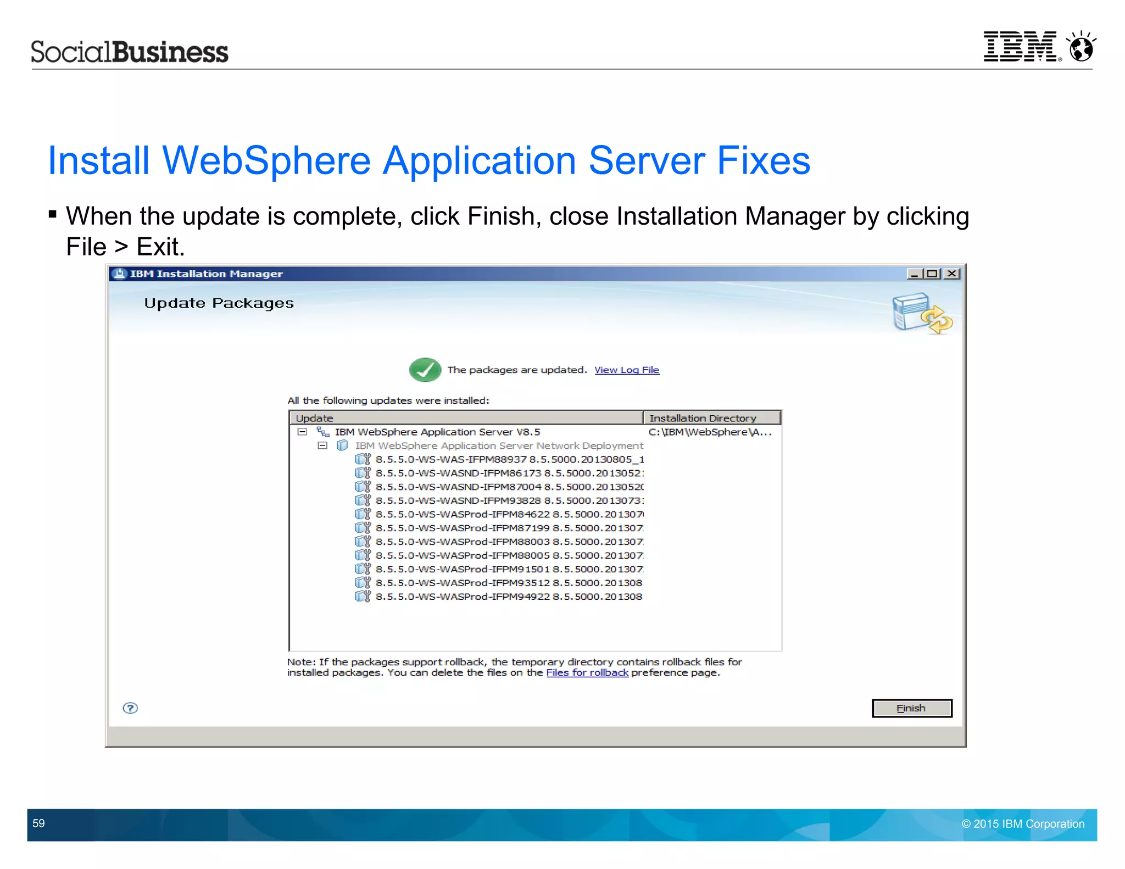Click the Network Deployment package icon
Screen dimensions: 1125x869
pyautogui.click(x=342, y=445)
